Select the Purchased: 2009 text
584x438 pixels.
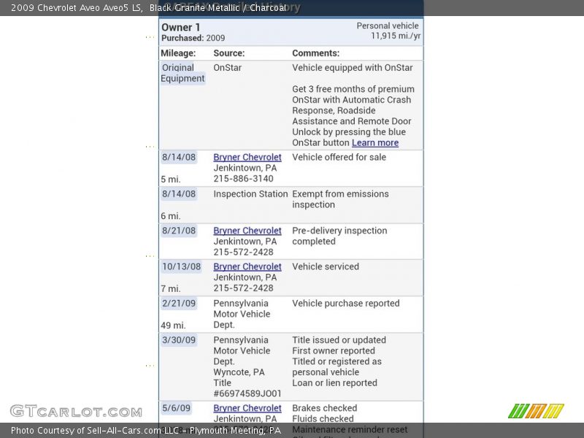coord(193,38)
